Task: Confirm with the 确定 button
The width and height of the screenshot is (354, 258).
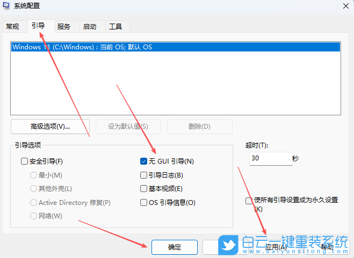Action: point(175,247)
